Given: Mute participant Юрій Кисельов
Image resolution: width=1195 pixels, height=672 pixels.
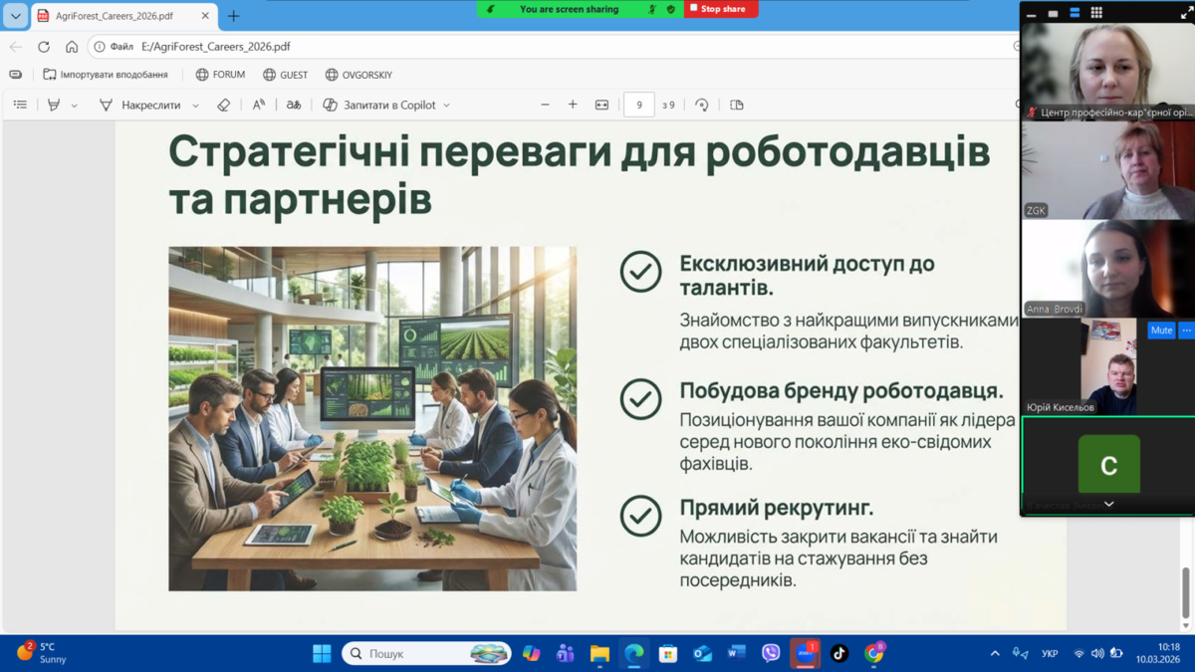Looking at the screenshot, I should tap(1160, 331).
